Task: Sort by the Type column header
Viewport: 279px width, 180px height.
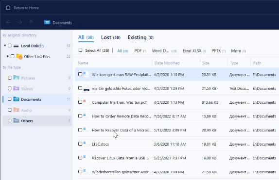Action: (x=234, y=63)
